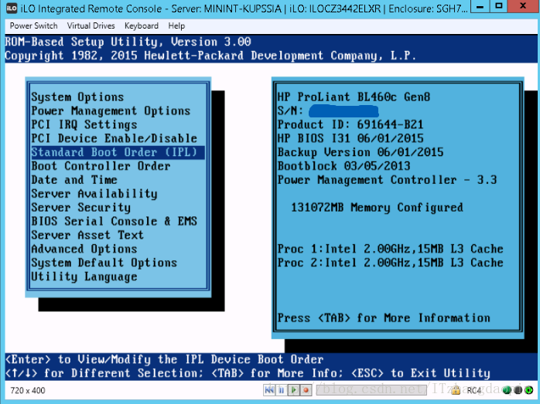Close the iLO Remote Console window
Image resolution: width=540 pixels, height=404 pixels.
tap(523, 6)
